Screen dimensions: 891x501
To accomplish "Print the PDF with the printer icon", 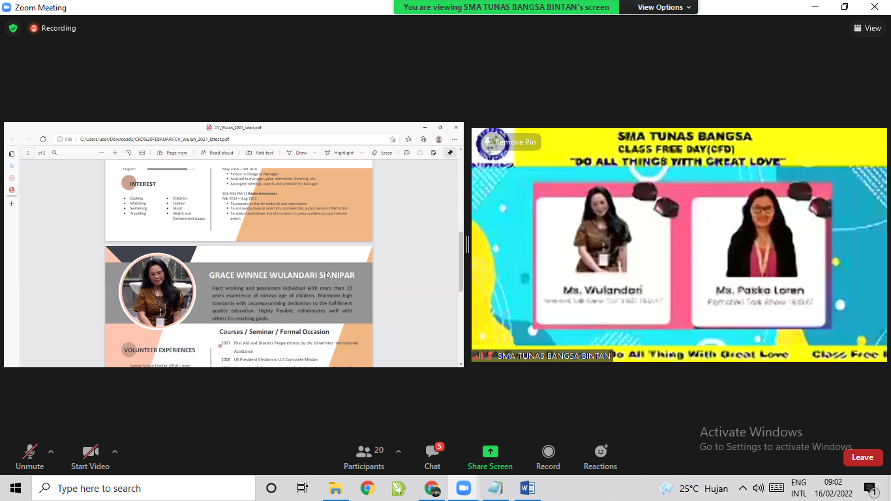I will click(406, 153).
